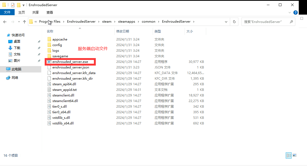The height and width of the screenshot is (166, 307).
Task: Click the up-one-level arrow button
Action: (24, 22)
